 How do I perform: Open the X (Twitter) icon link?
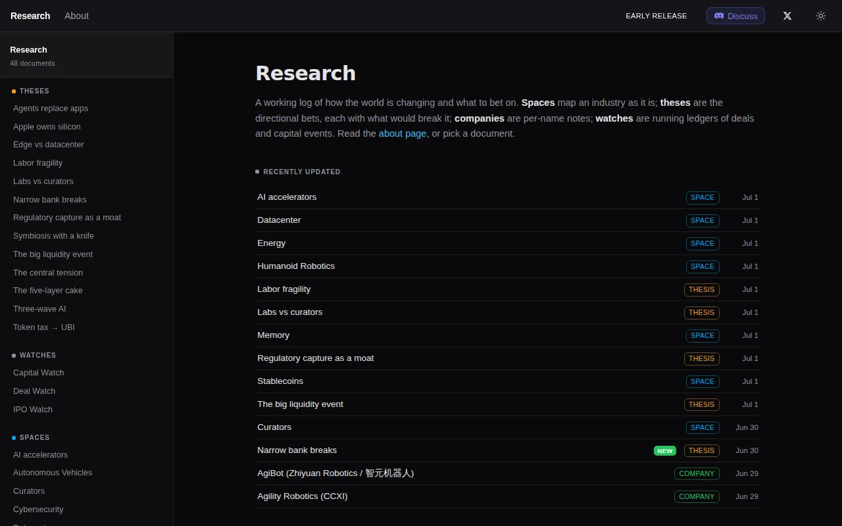787,16
